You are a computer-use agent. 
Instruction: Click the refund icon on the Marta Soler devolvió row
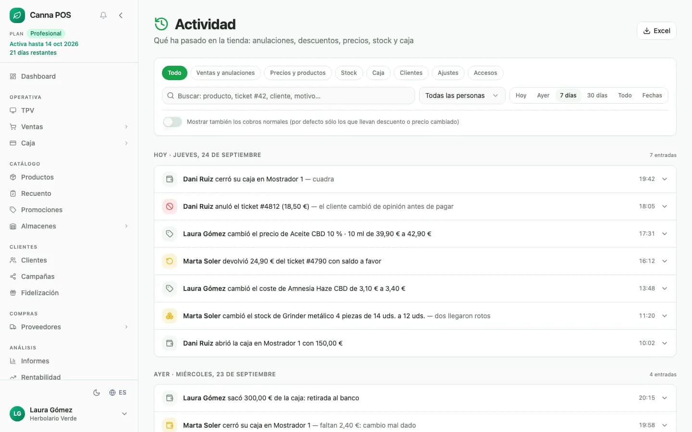(170, 261)
